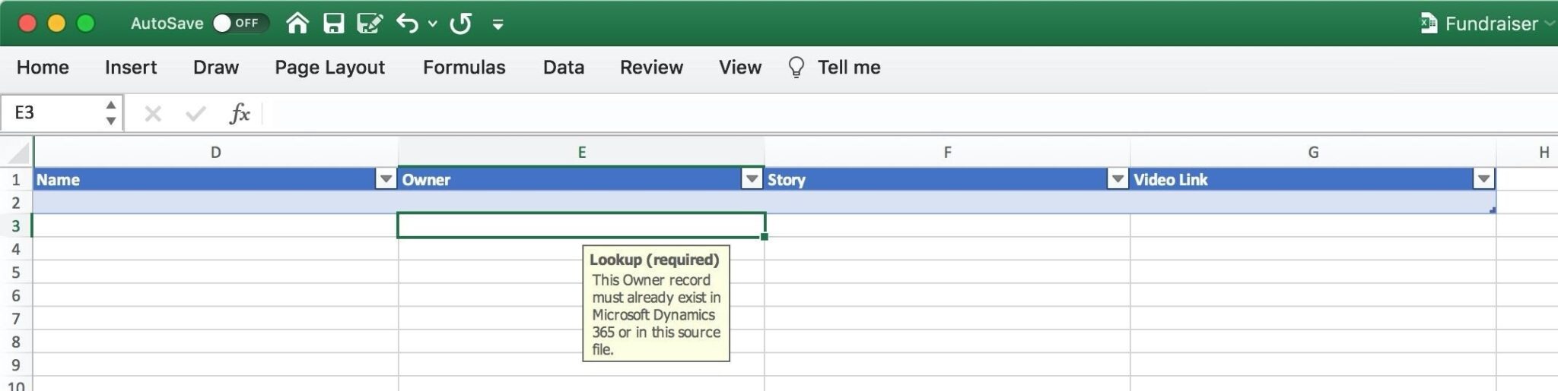Screen dimensions: 1558x391
Task: Select column H header
Action: pyautogui.click(x=1528, y=153)
